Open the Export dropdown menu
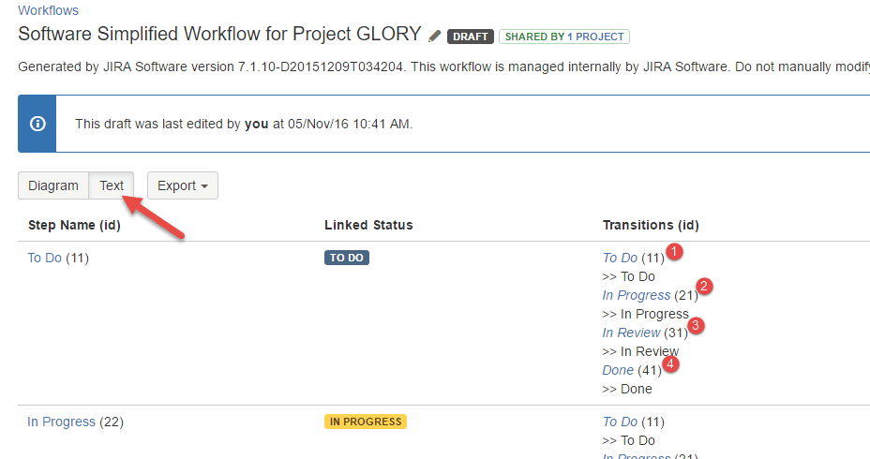Viewport: 870px width, 459px height. (x=183, y=185)
